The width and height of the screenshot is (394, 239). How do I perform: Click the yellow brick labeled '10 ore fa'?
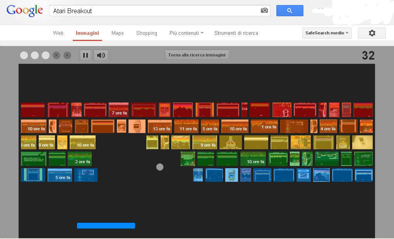click(83, 142)
